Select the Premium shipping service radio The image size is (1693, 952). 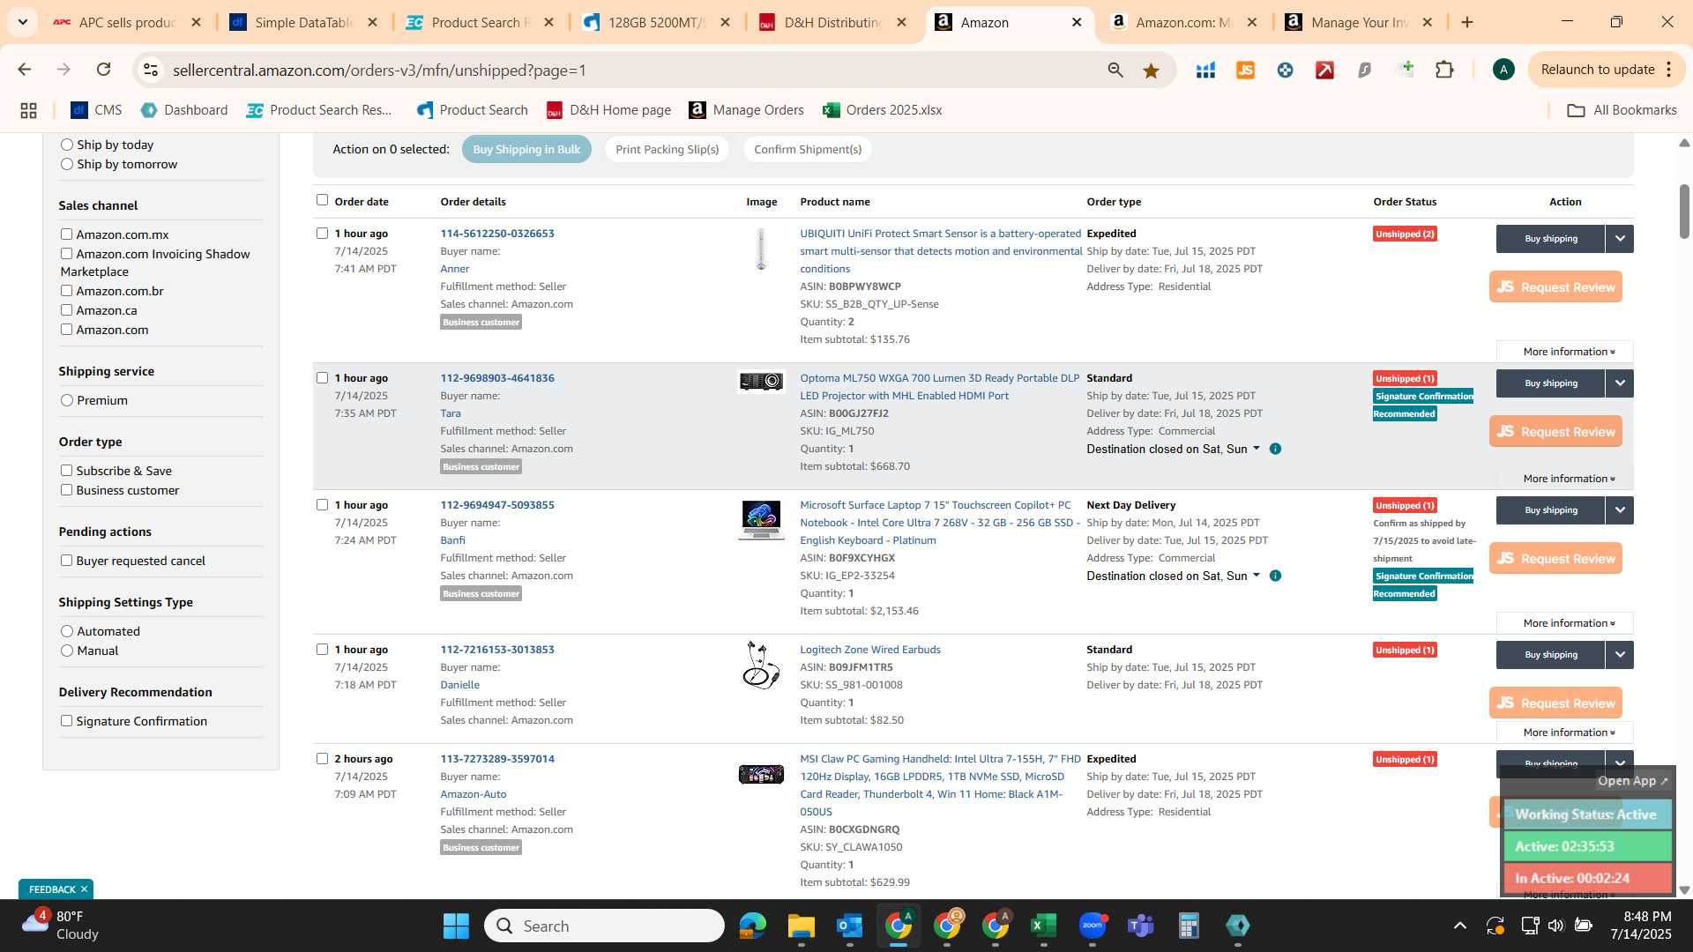point(67,400)
